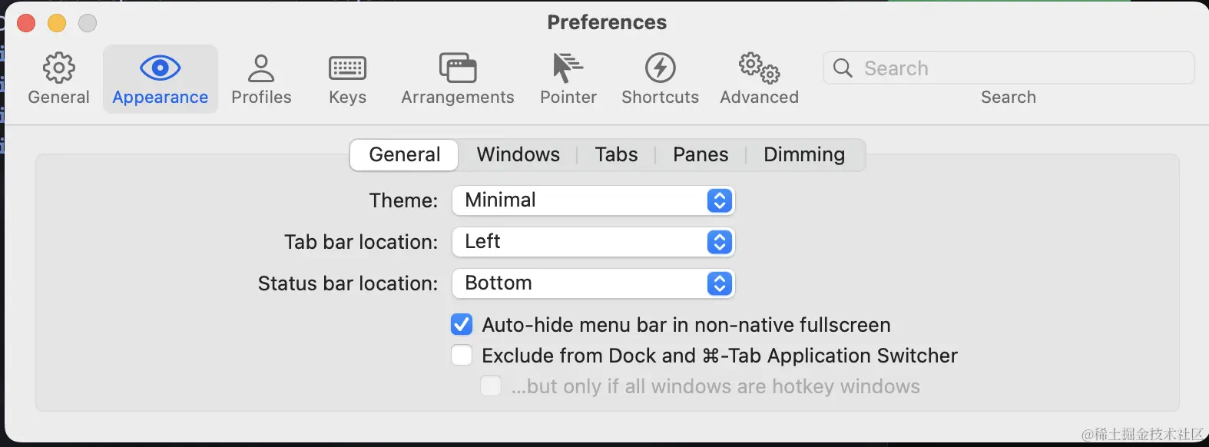Click the hotkey windows only checkbox
The width and height of the screenshot is (1209, 447).
pos(491,386)
